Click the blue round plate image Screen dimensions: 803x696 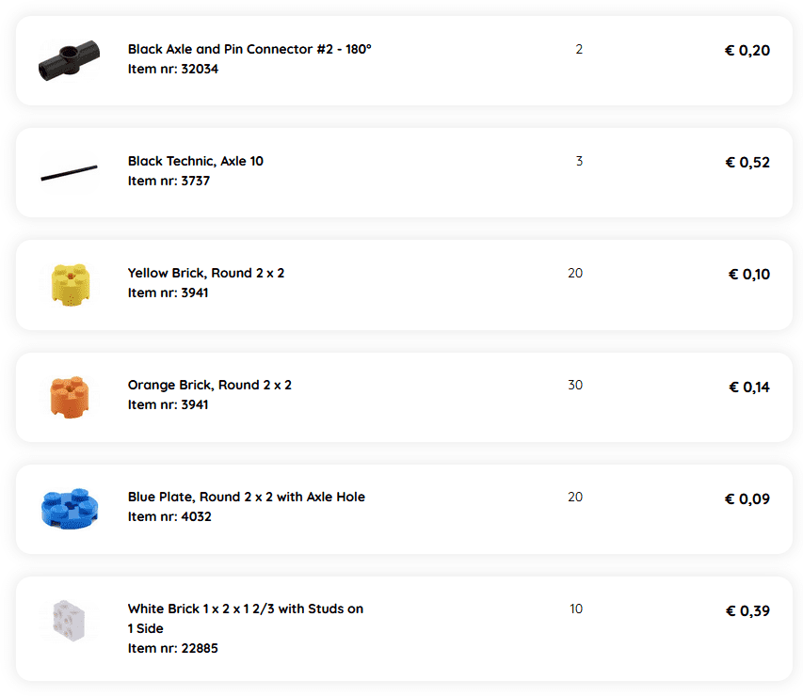click(x=69, y=508)
